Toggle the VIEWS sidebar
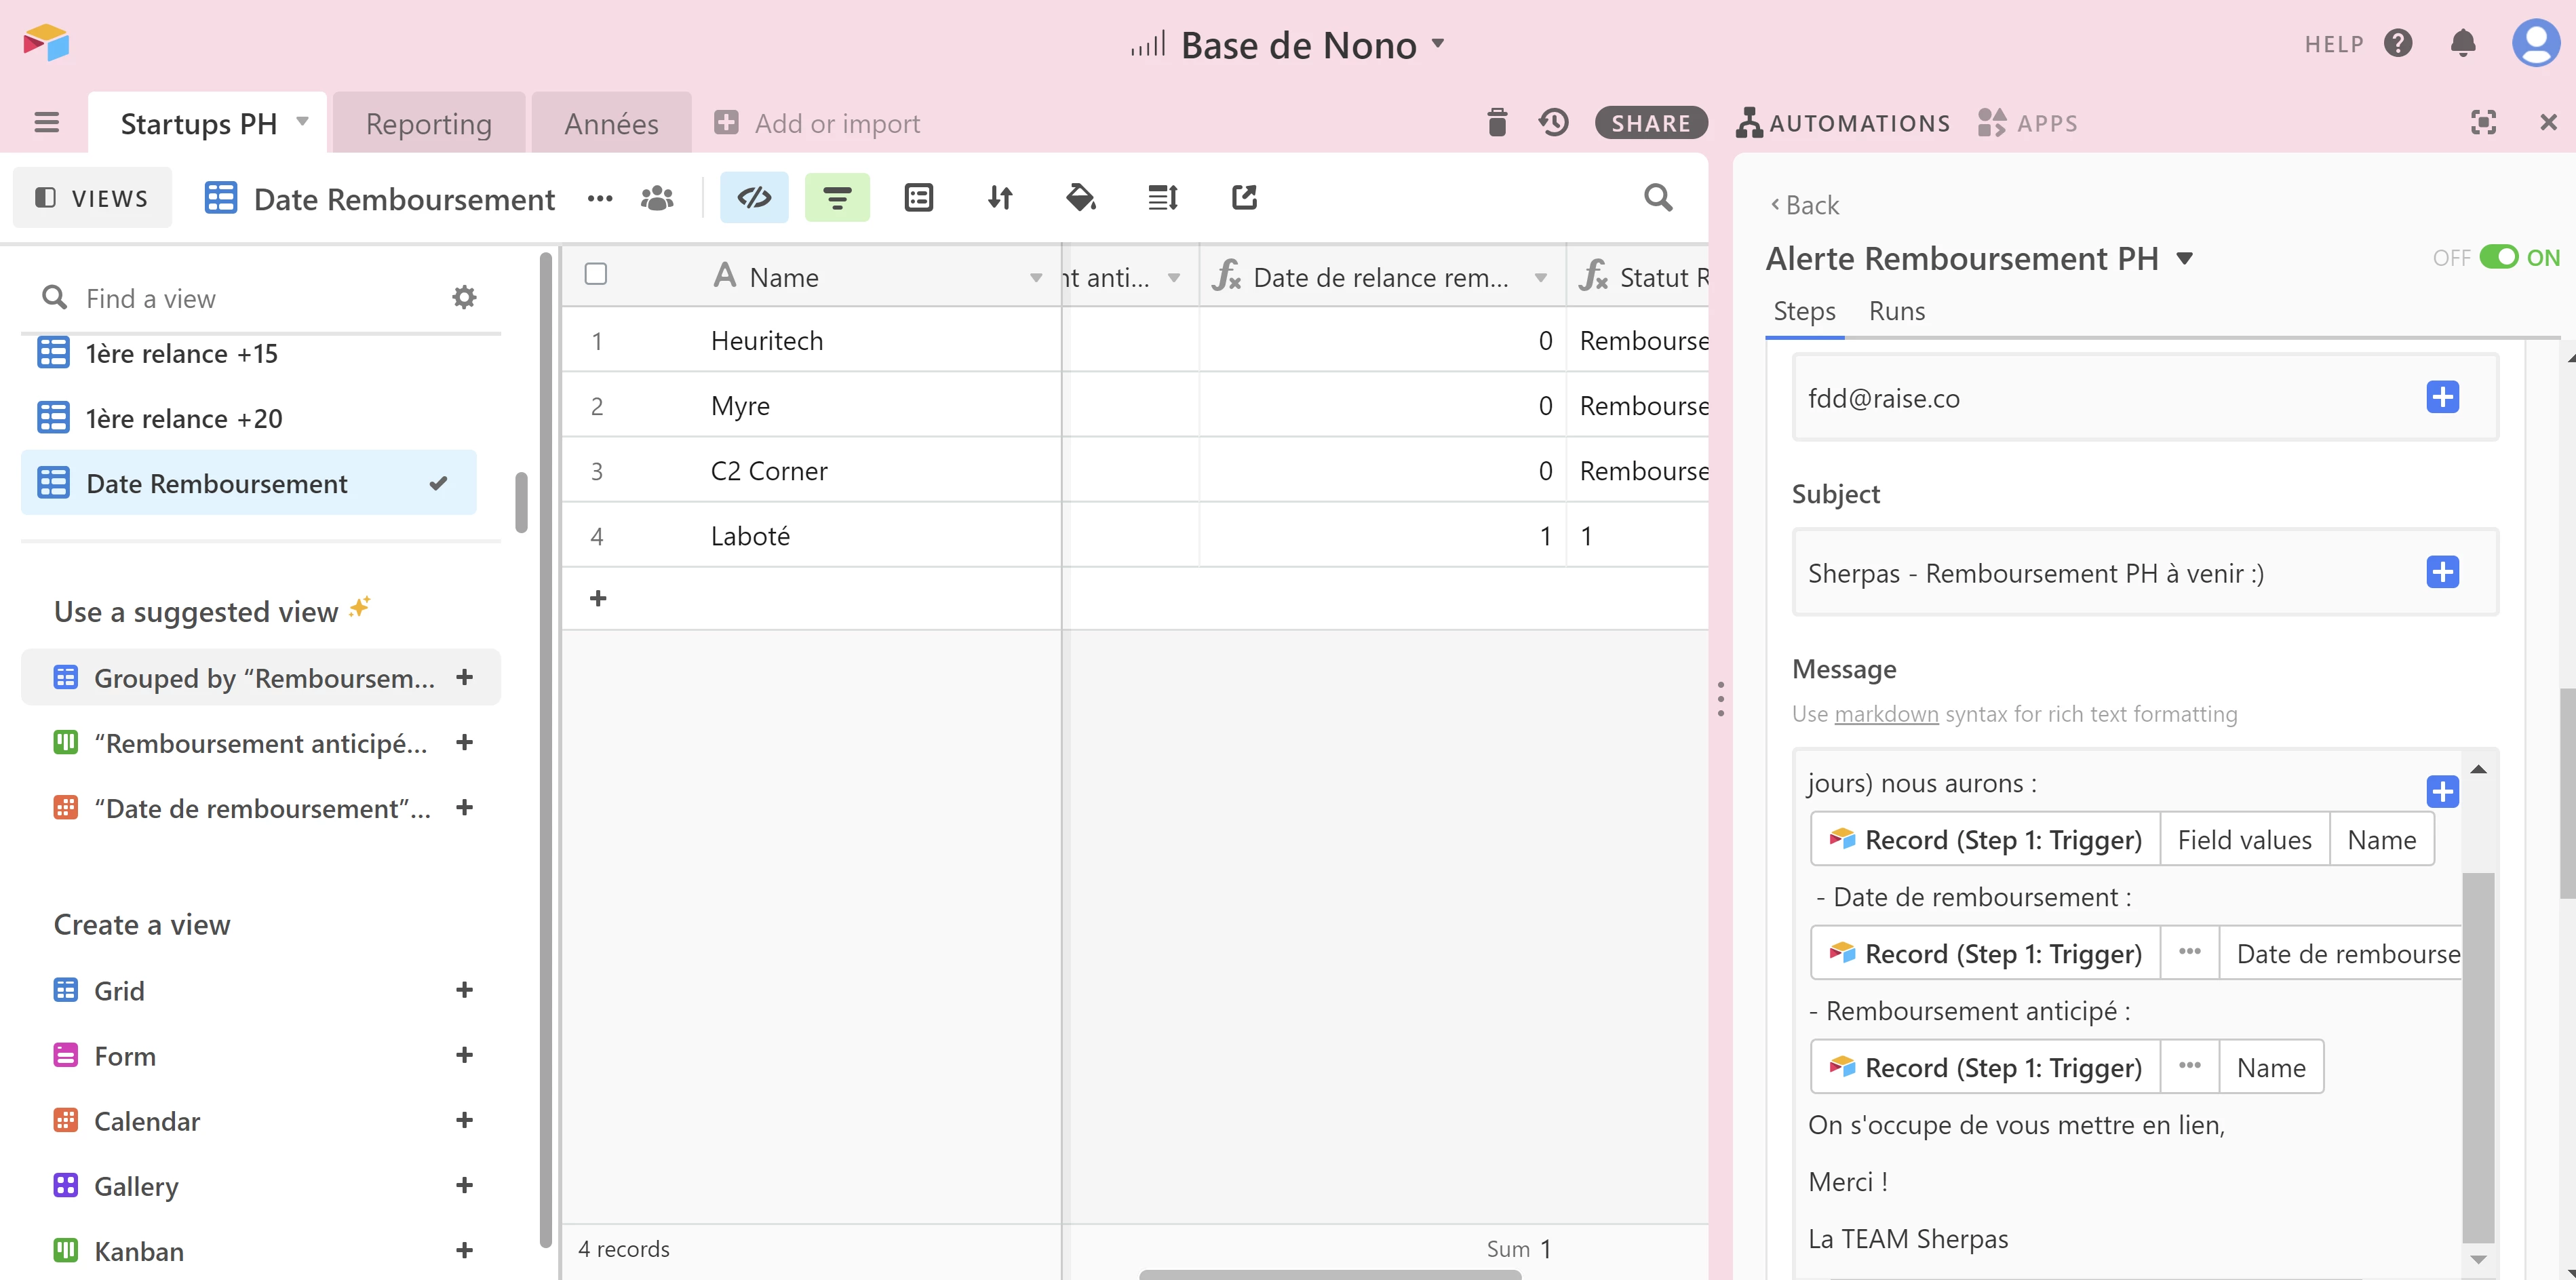 (x=91, y=198)
